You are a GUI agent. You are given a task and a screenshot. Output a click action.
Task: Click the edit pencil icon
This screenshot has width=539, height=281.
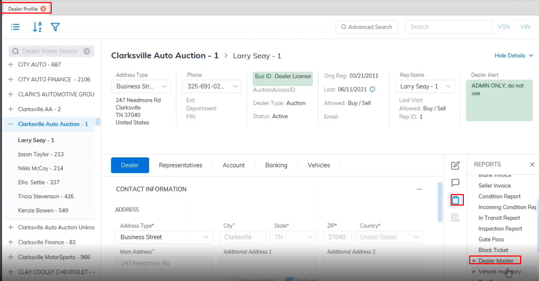455,165
